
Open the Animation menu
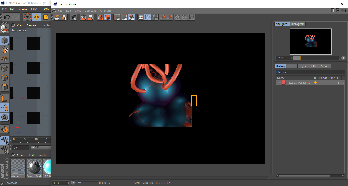click(x=106, y=11)
